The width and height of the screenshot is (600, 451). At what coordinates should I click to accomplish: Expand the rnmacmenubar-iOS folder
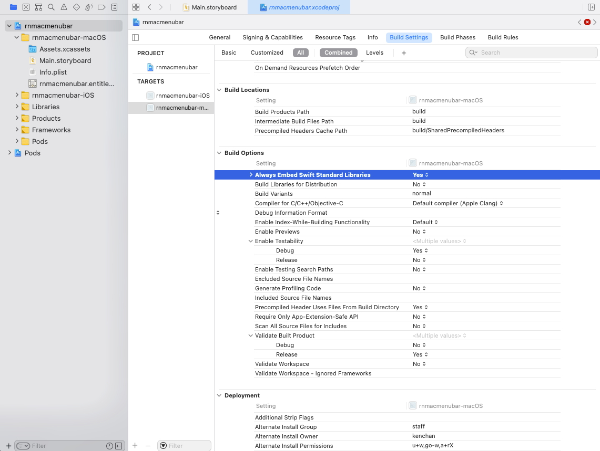click(17, 95)
